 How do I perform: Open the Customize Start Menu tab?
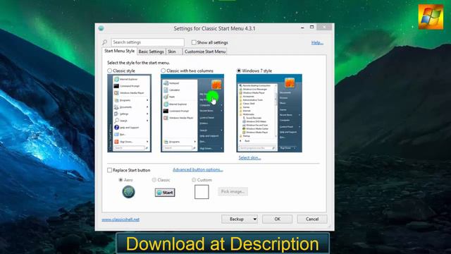(205, 52)
